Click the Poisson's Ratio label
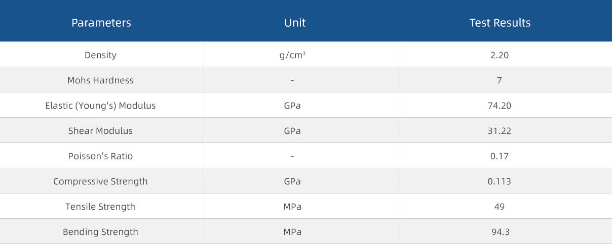The height and width of the screenshot is (244, 612). [x=100, y=156]
